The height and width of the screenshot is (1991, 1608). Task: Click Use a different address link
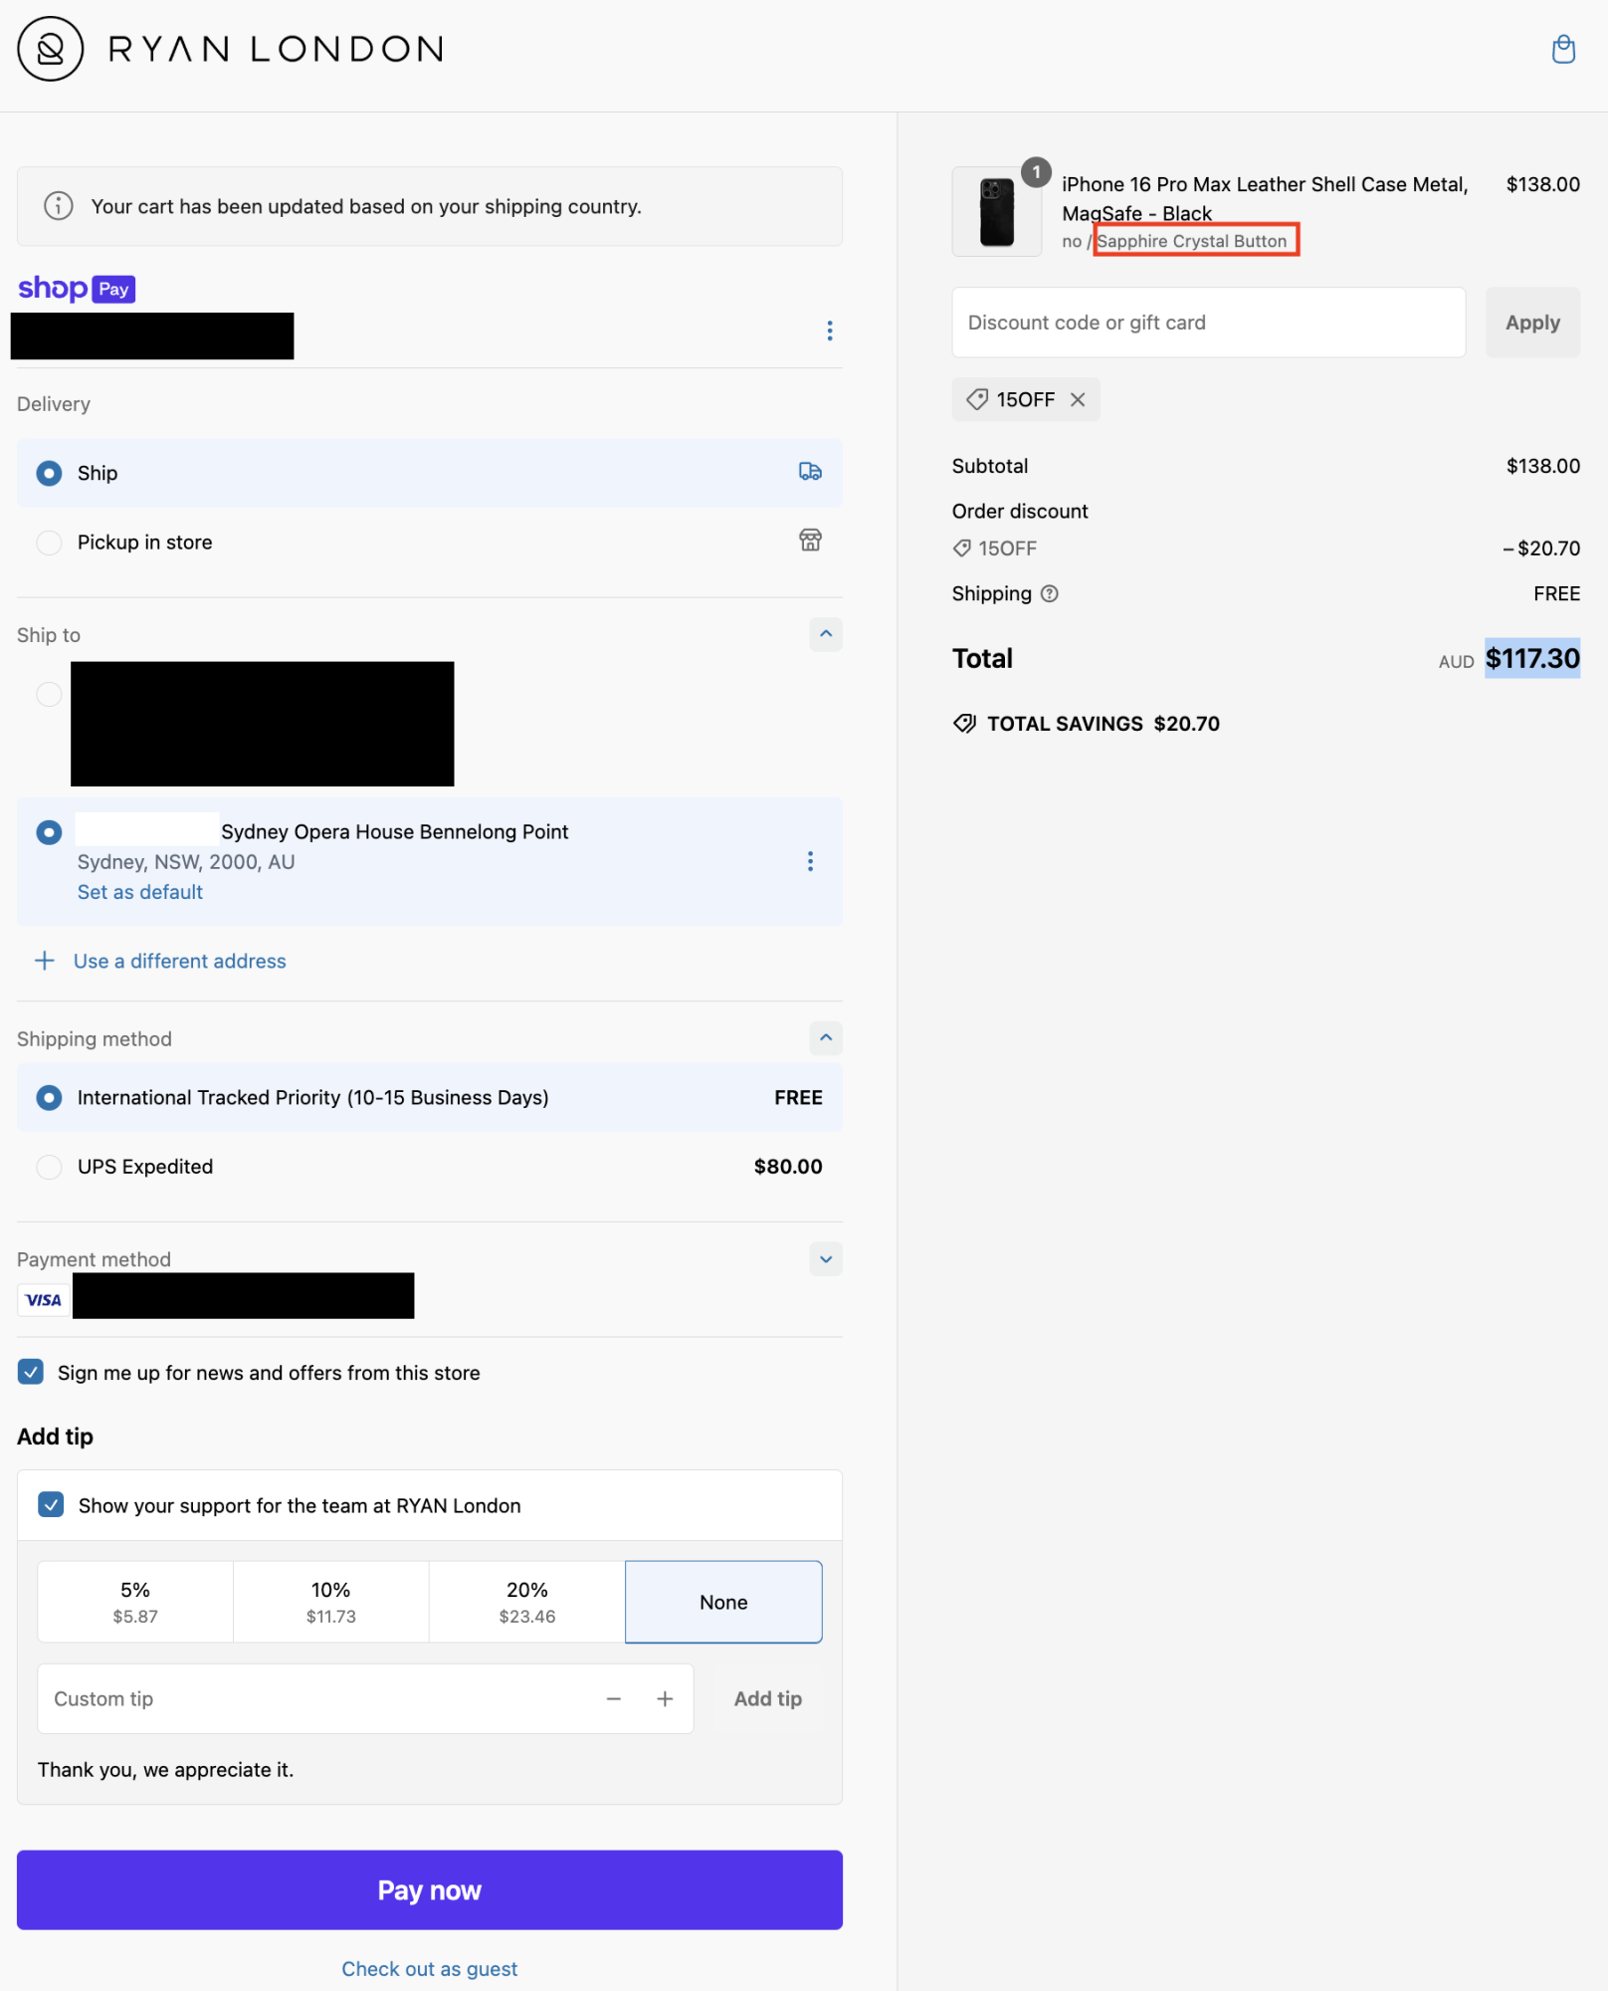(180, 961)
